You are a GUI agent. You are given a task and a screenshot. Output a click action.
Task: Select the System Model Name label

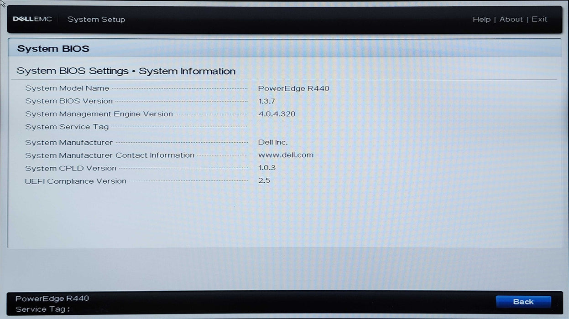coord(67,88)
